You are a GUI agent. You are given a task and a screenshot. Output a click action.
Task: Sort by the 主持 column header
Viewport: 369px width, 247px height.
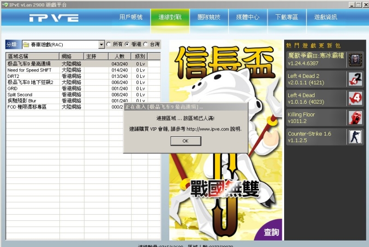[x=96, y=56]
